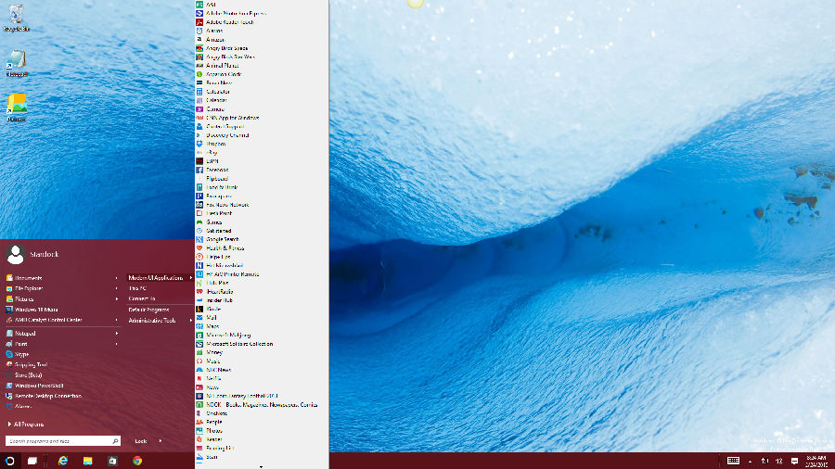Click the Internet Explorer taskbar icon
This screenshot has height=469, width=835.
(63, 461)
